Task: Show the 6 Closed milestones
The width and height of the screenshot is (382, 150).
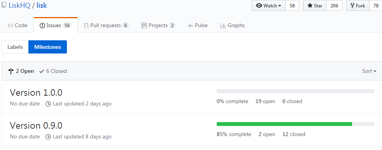Action: [53, 71]
